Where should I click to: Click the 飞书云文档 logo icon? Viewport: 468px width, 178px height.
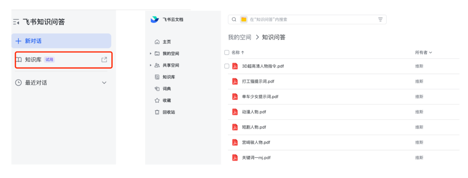pos(155,19)
